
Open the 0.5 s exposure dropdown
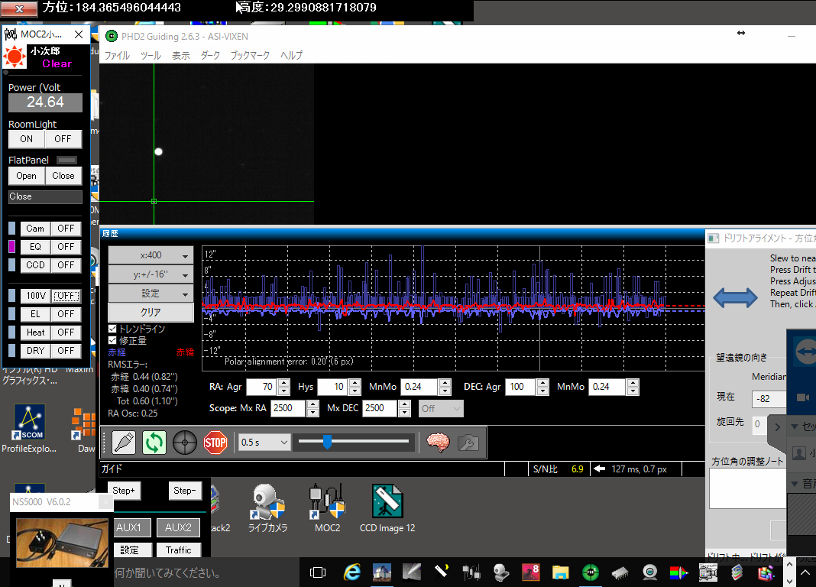click(264, 443)
